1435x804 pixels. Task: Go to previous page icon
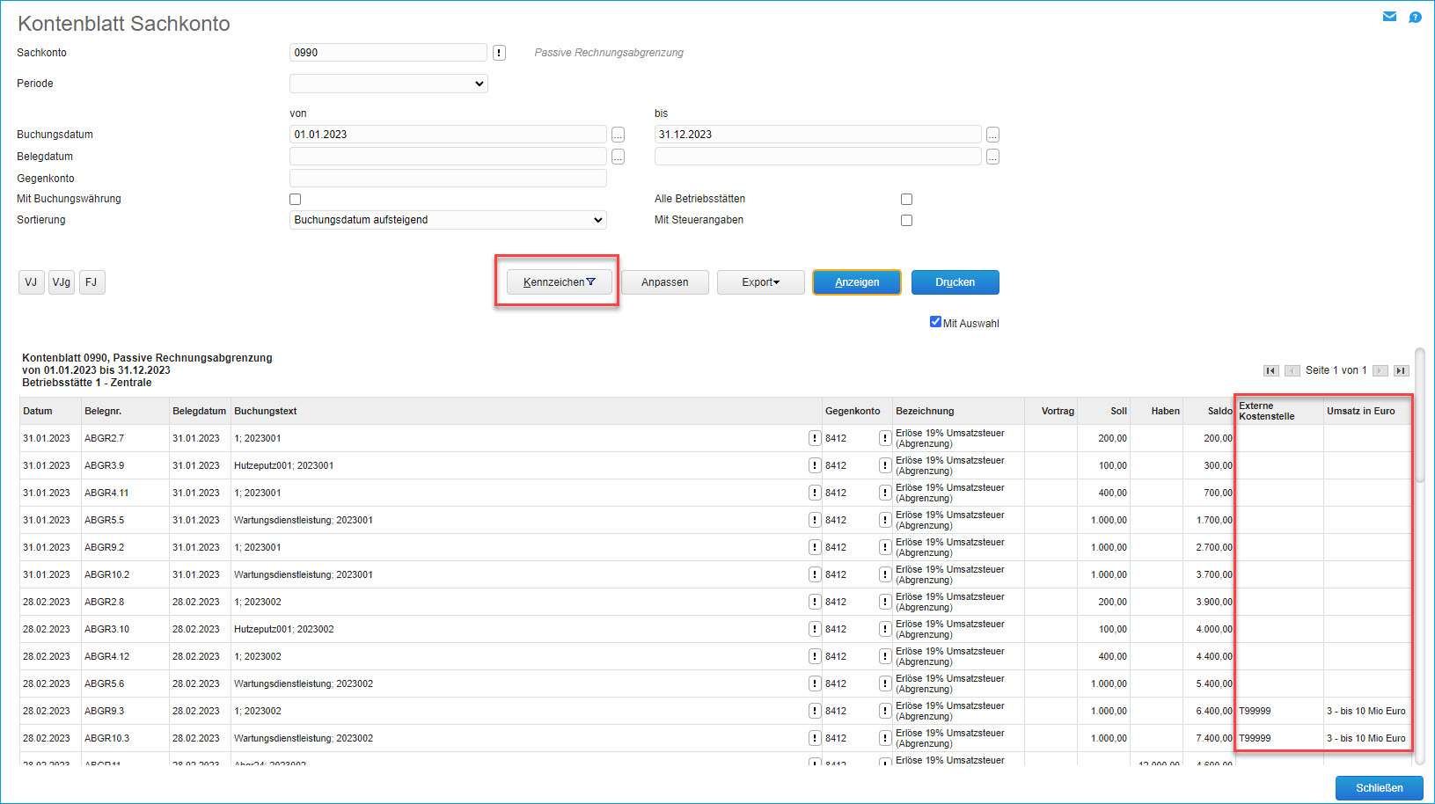[1292, 371]
